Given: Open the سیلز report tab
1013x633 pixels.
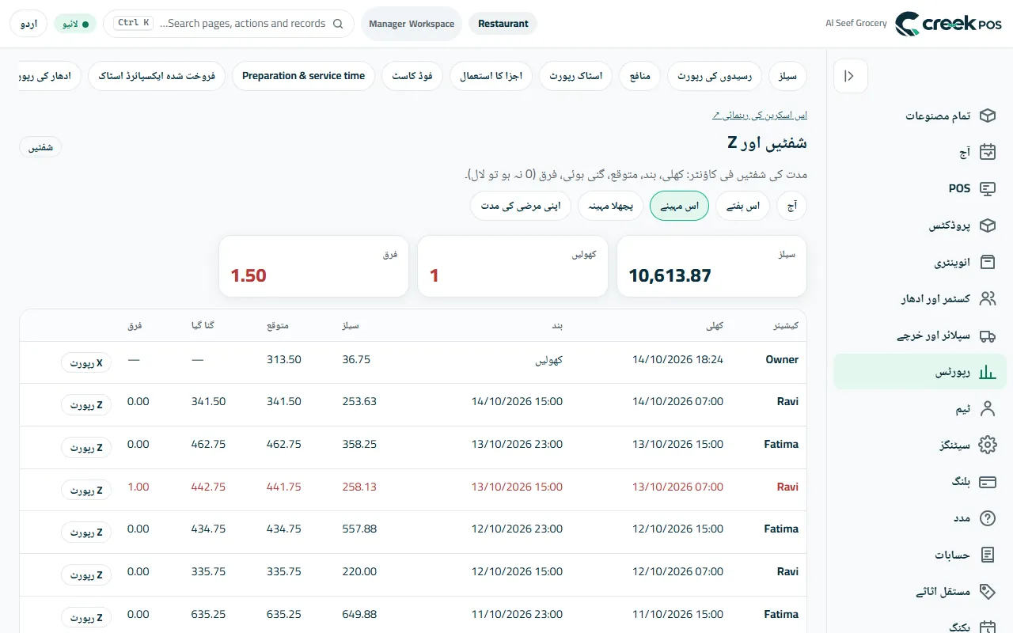Looking at the screenshot, I should pyautogui.click(x=788, y=76).
